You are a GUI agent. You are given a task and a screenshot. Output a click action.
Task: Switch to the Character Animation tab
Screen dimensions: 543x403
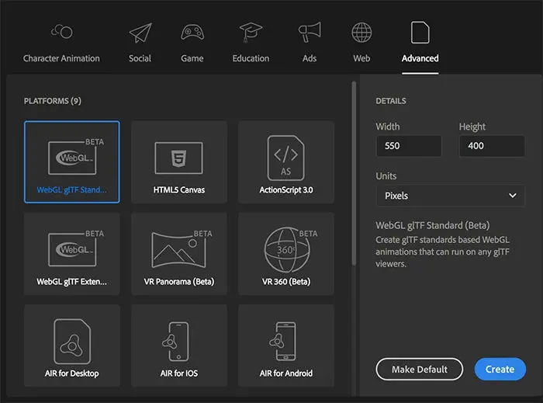pos(61,43)
